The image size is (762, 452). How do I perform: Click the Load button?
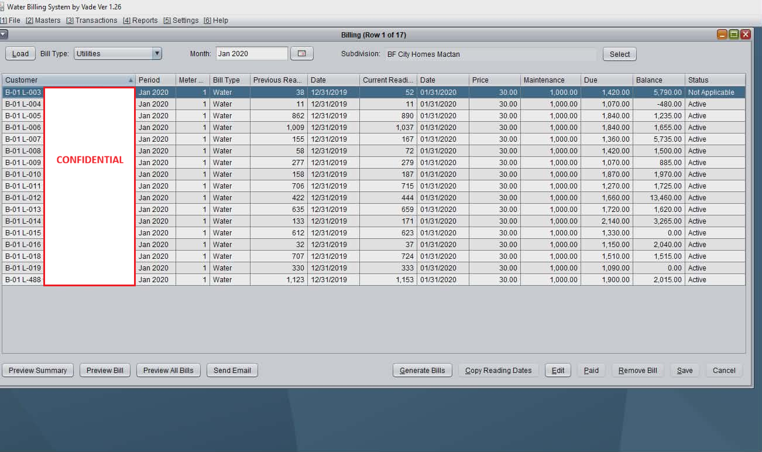20,54
